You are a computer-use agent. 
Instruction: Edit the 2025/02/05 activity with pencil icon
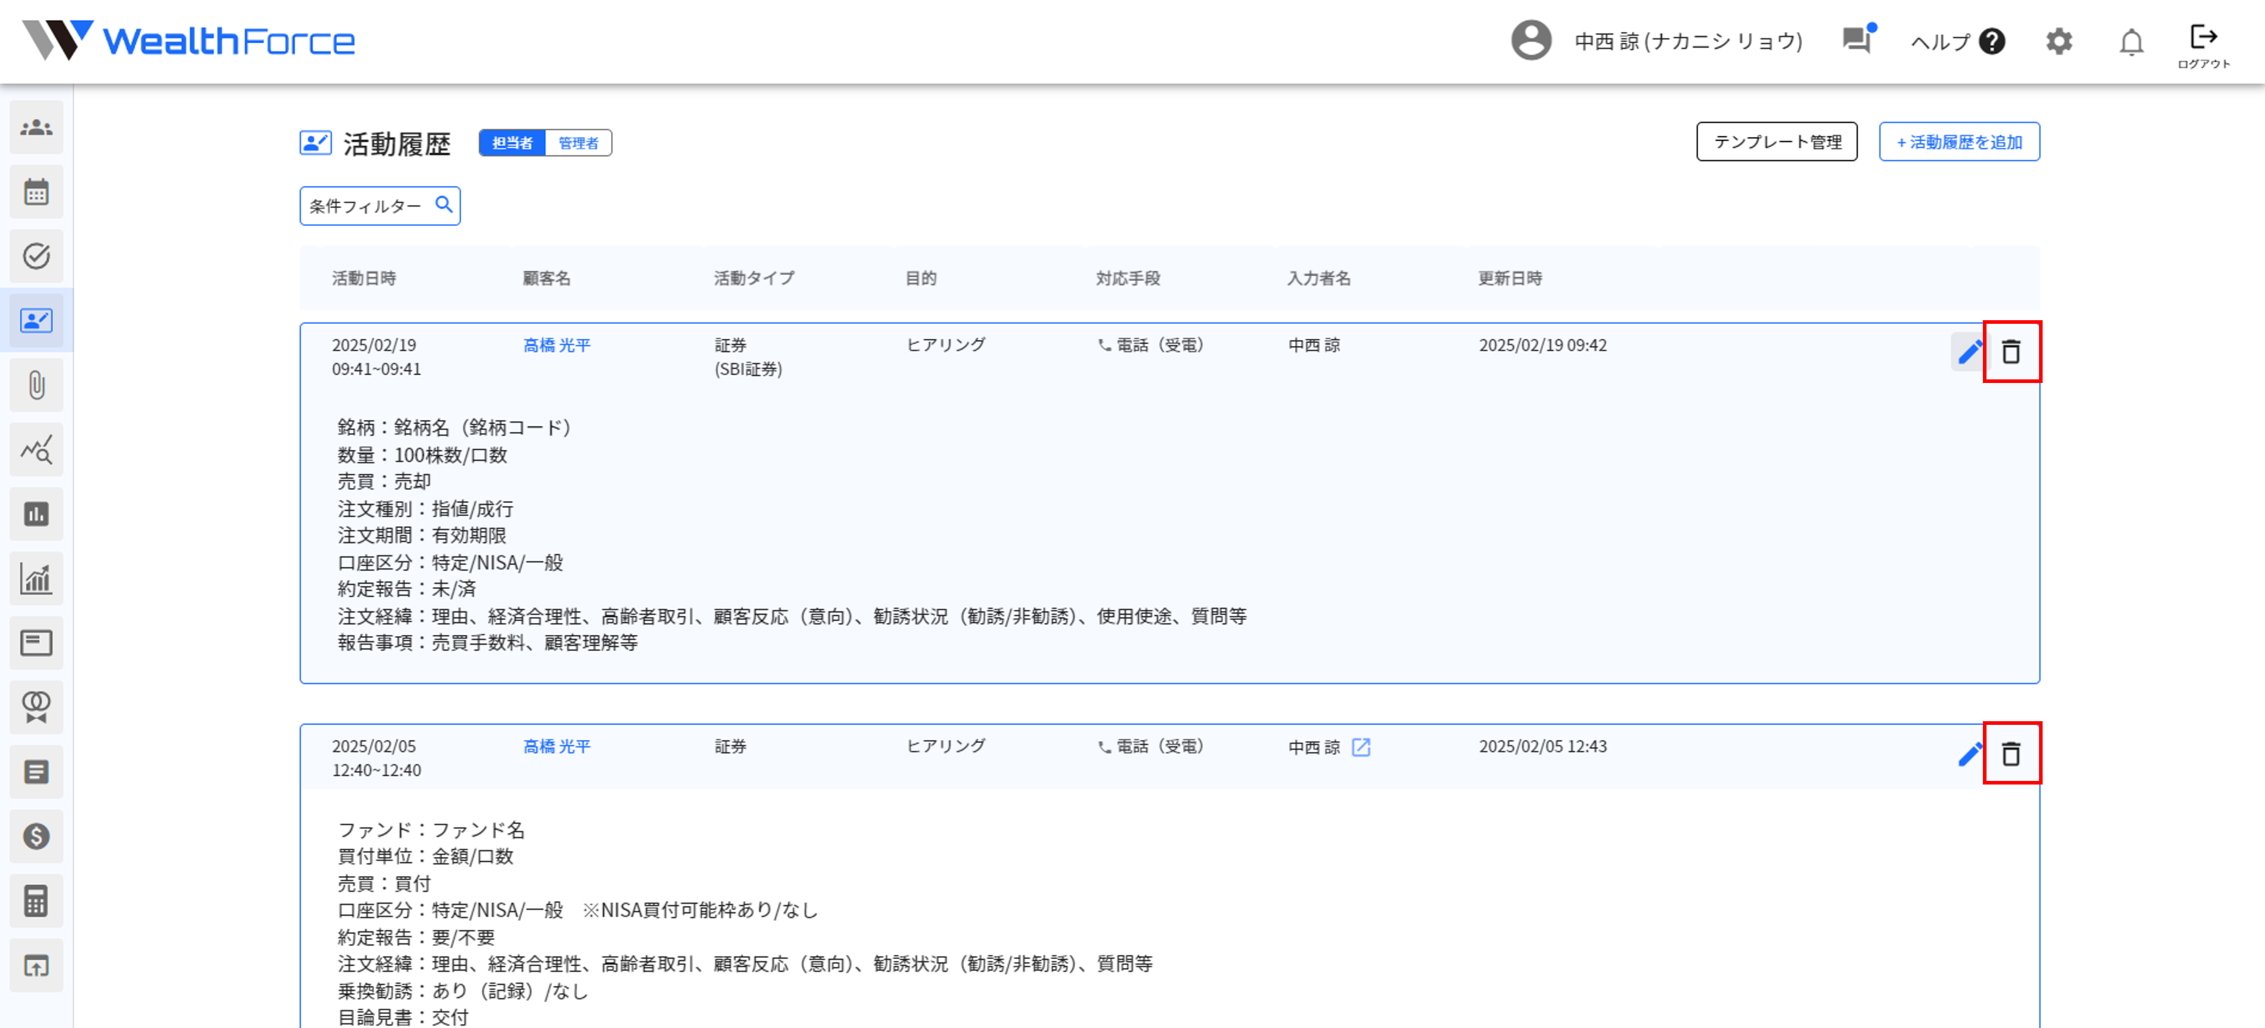[1970, 754]
